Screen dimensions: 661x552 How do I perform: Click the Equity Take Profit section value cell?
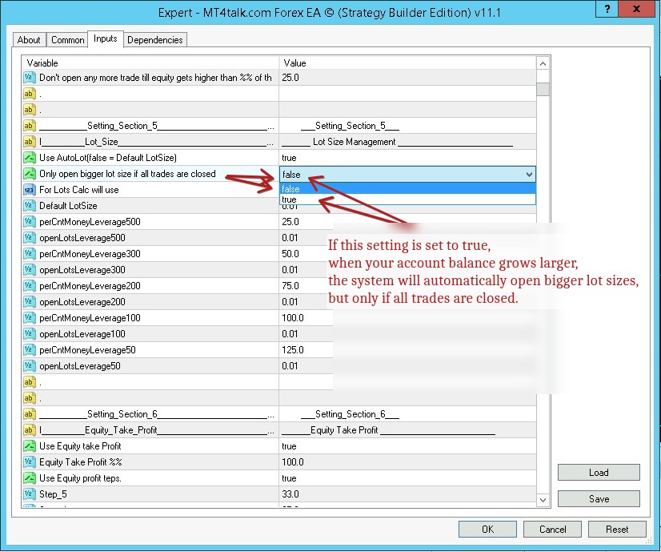pos(407,430)
